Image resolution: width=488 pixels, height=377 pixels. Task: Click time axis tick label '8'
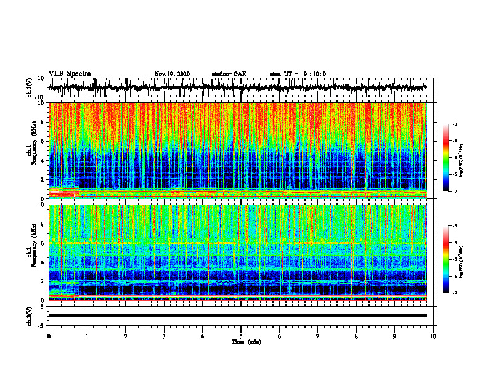click(356, 336)
